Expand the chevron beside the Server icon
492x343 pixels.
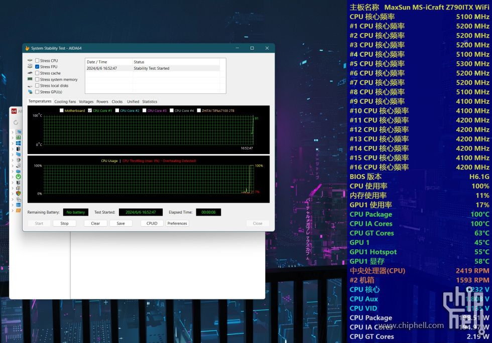coord(13,149)
